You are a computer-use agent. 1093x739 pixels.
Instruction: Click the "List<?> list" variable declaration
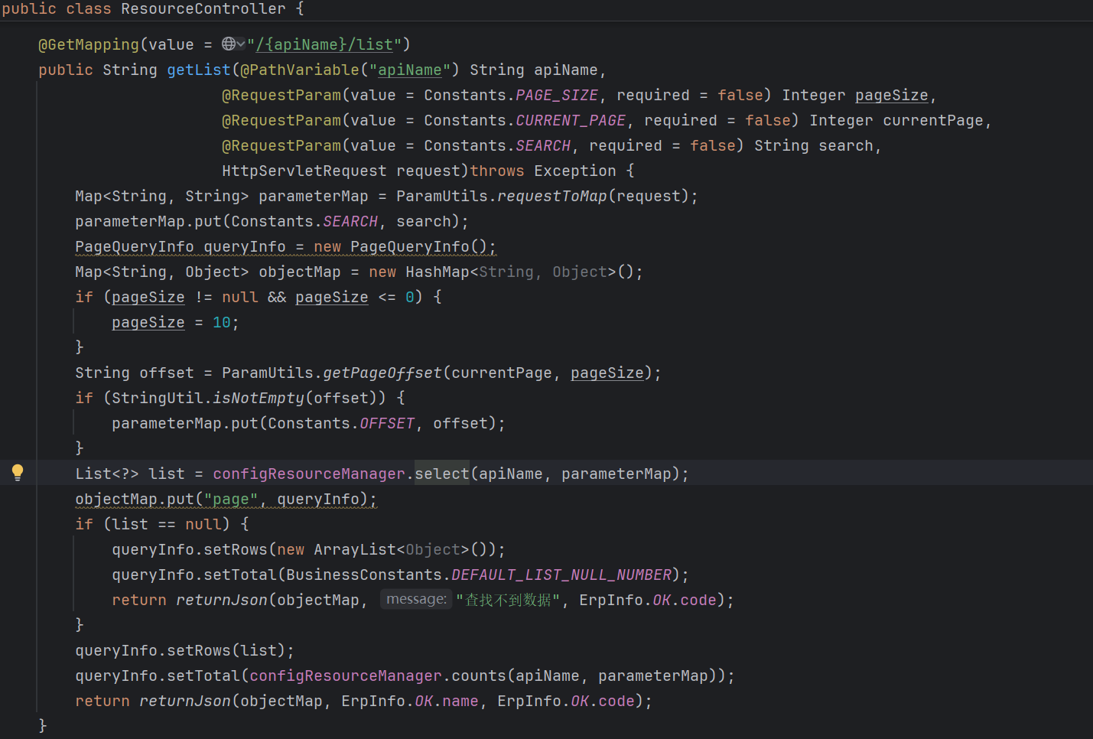pos(130,474)
